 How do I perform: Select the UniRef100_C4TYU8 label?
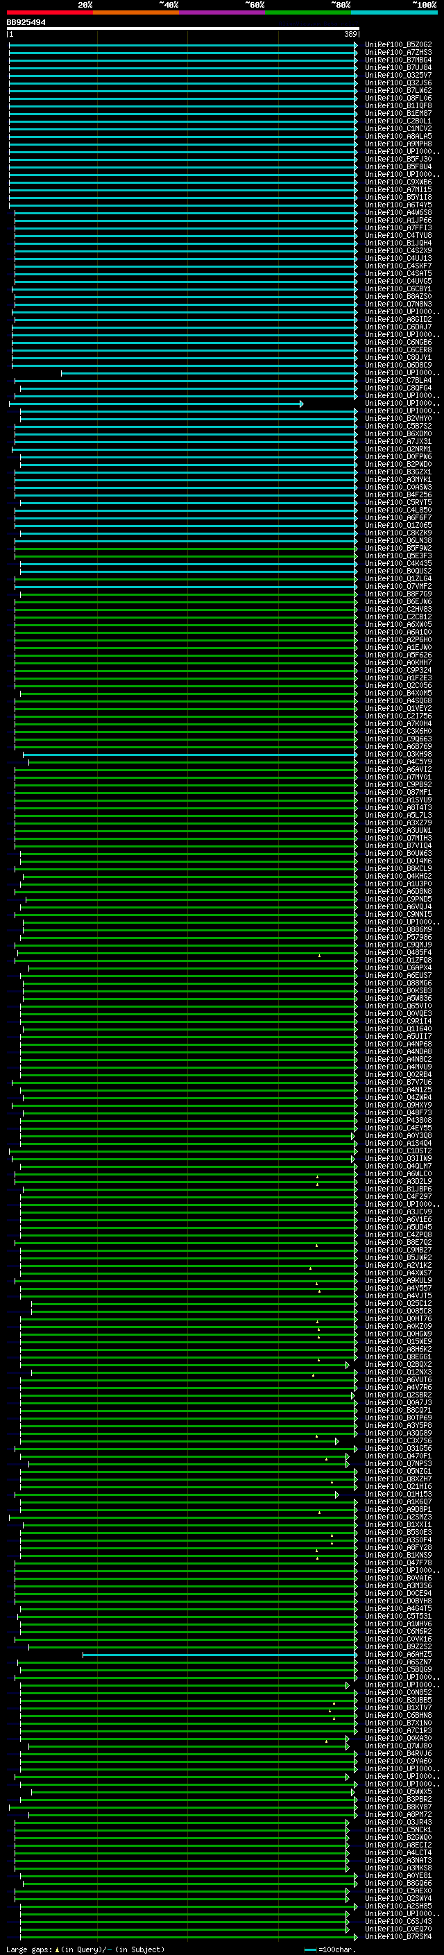pyautogui.click(x=398, y=235)
